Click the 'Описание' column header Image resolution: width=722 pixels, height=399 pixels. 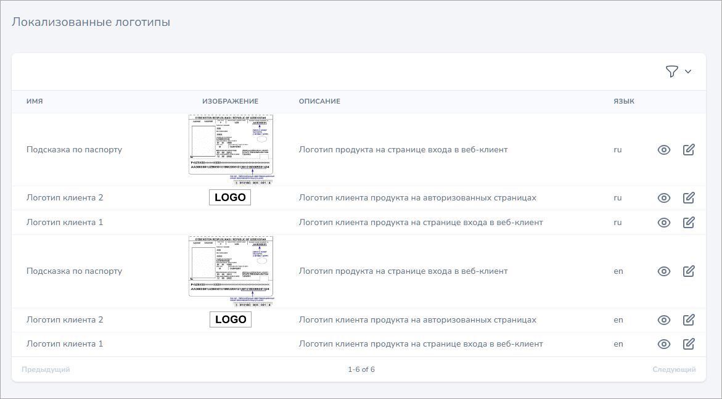pyautogui.click(x=319, y=101)
